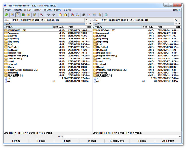Image resolution: width=186 pixels, height=148 pixels.
Task: Open the right panel drive c dropdown
Action: pos(97,20)
